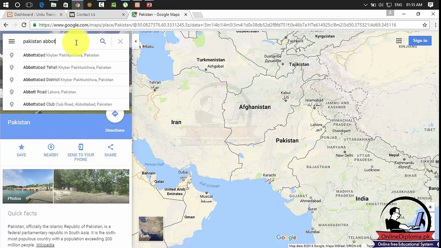Click the volume icon in the tray
This screenshot has width=441, height=248.
click(x=381, y=5)
